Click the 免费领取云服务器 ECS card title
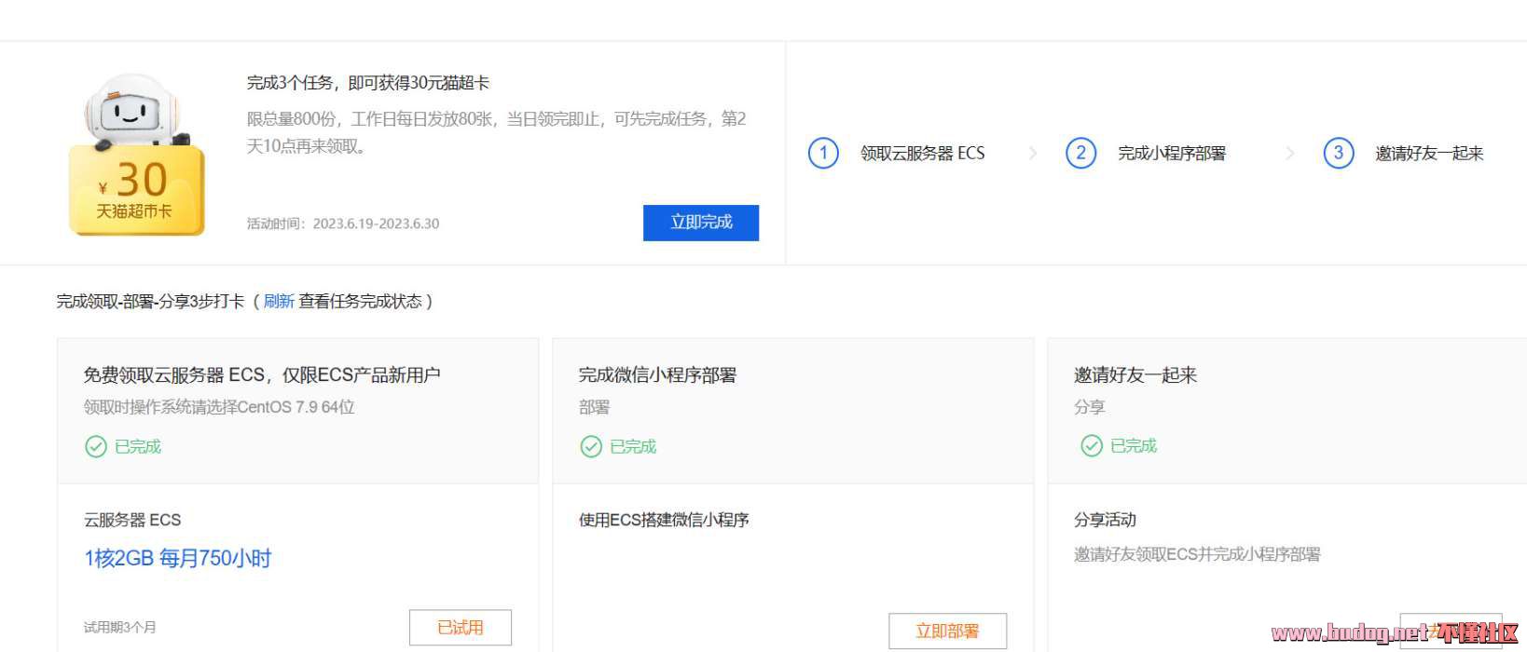The height and width of the screenshot is (652, 1527). pyautogui.click(x=261, y=375)
